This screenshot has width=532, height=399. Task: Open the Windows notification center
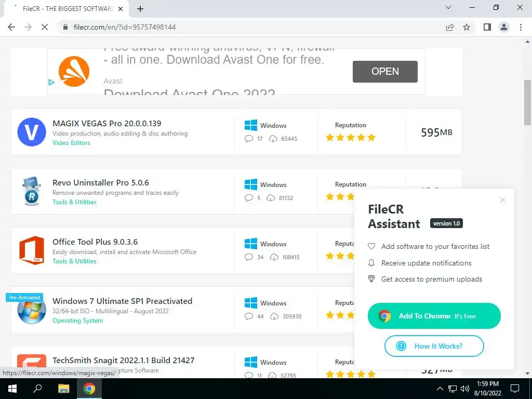click(515, 389)
